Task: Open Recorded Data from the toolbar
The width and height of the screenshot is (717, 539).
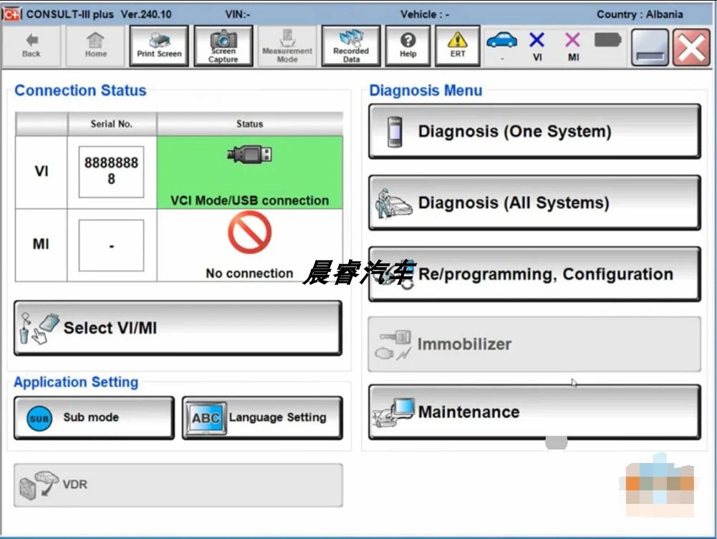Action: (351, 46)
